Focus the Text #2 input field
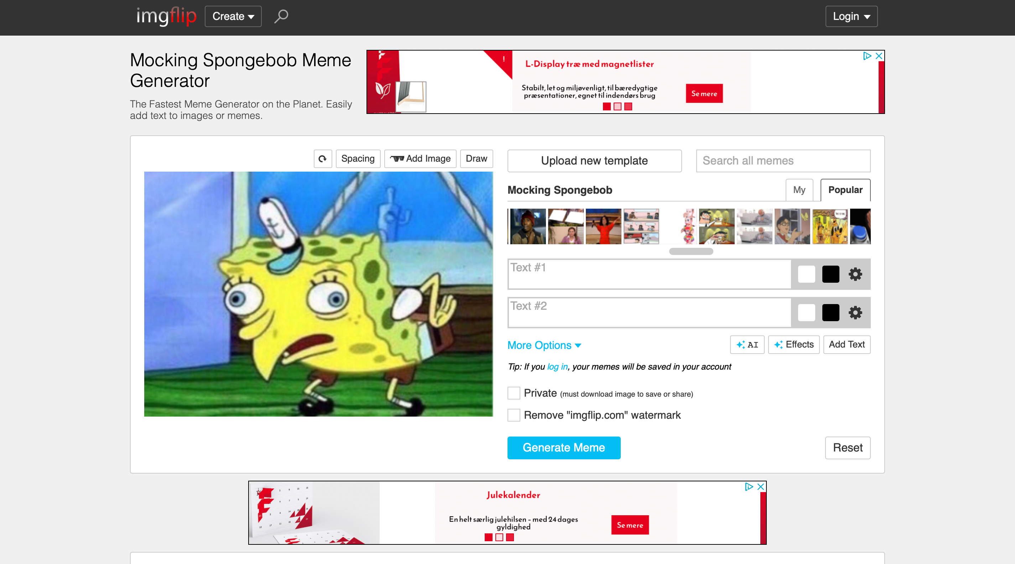 pyautogui.click(x=650, y=313)
